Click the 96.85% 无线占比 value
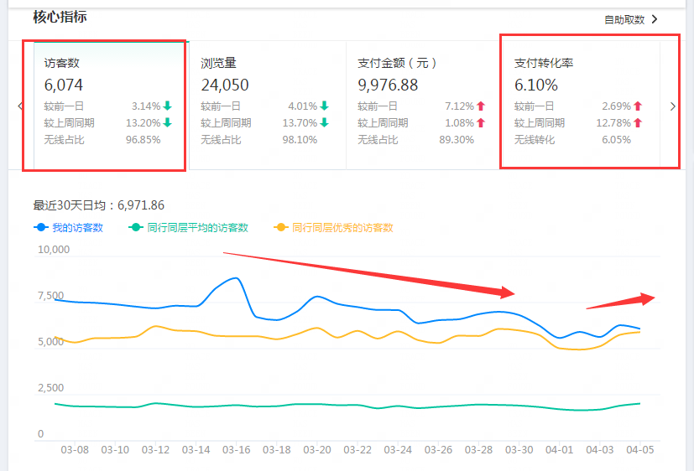This screenshot has width=694, height=471. tap(143, 140)
